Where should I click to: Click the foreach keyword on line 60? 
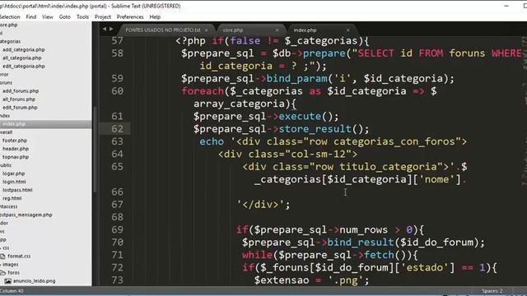[203, 91]
